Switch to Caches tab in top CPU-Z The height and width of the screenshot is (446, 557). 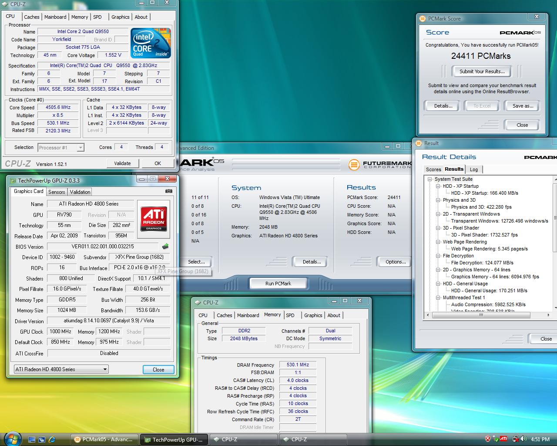pos(31,17)
